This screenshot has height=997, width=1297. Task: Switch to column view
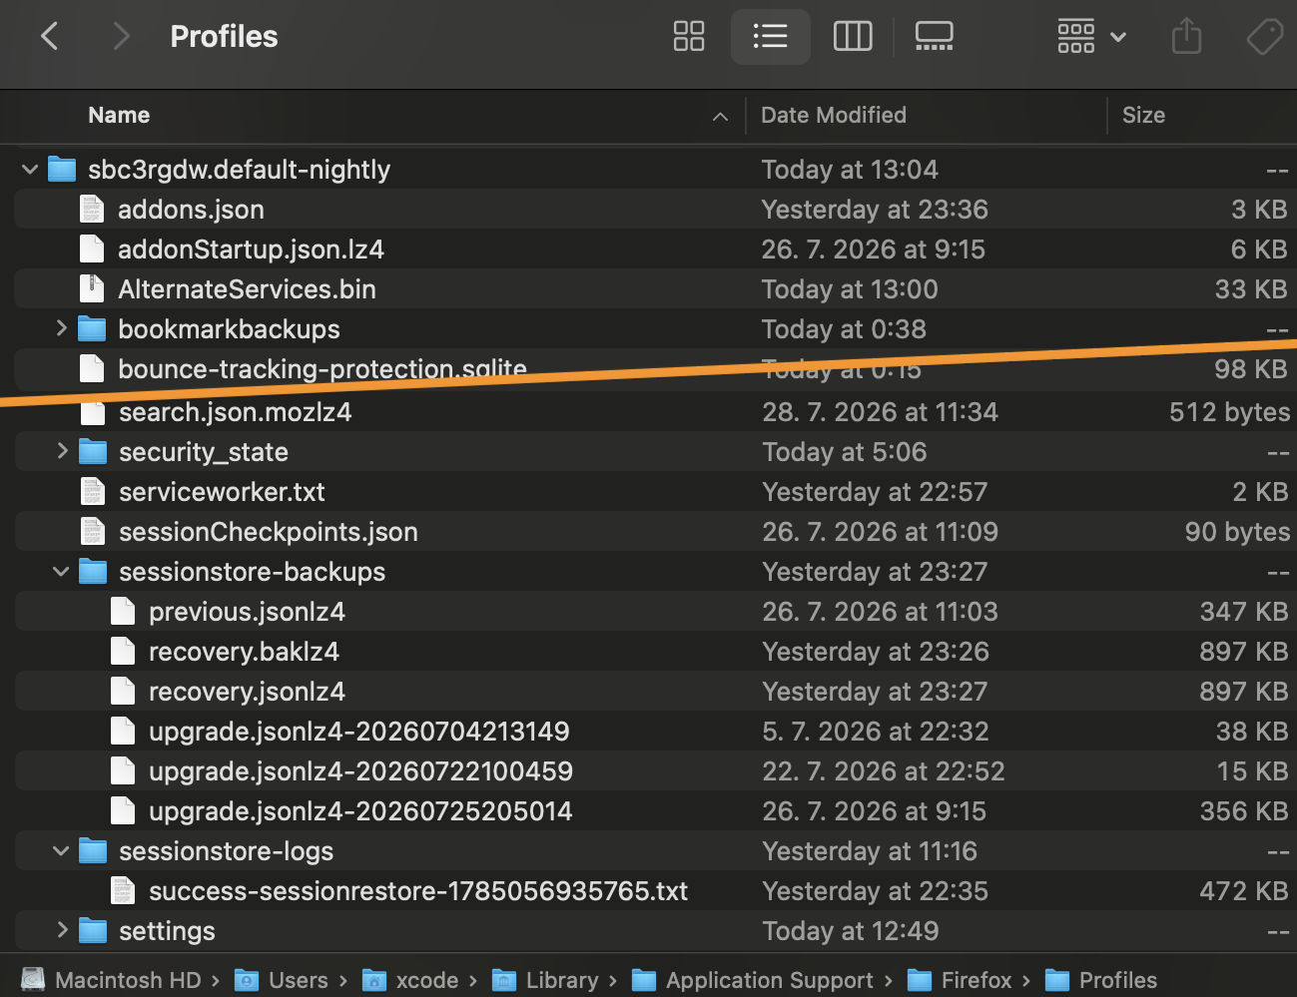[853, 37]
